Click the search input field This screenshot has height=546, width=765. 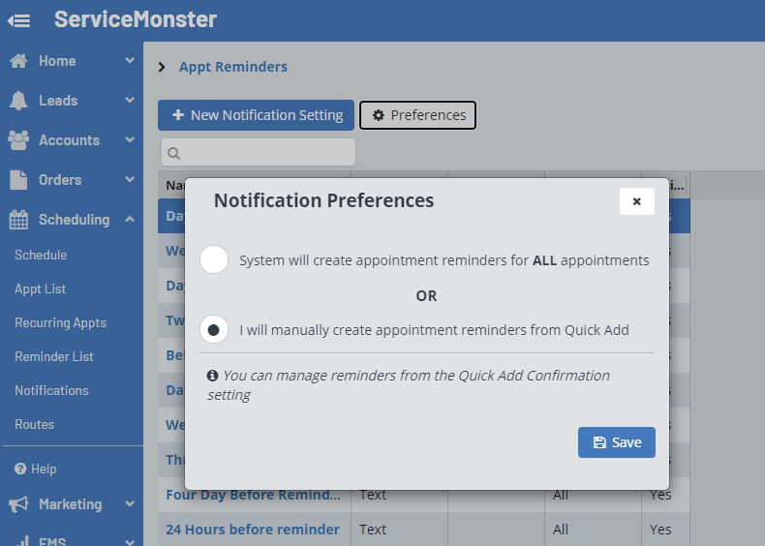(259, 152)
